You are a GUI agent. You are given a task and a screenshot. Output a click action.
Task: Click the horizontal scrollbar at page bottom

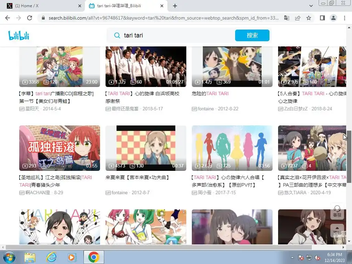tap(158, 247)
